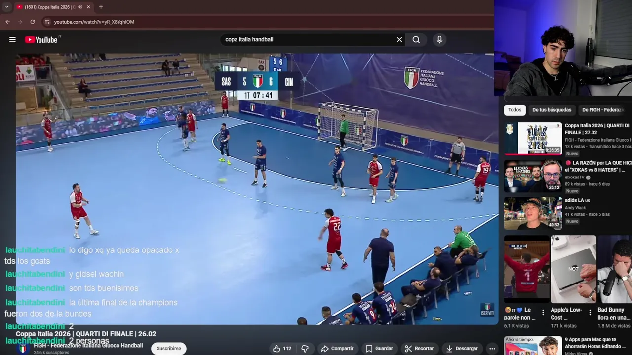The height and width of the screenshot is (355, 632).
Task: Open the tab search dropdown arrow
Action: 6,7
